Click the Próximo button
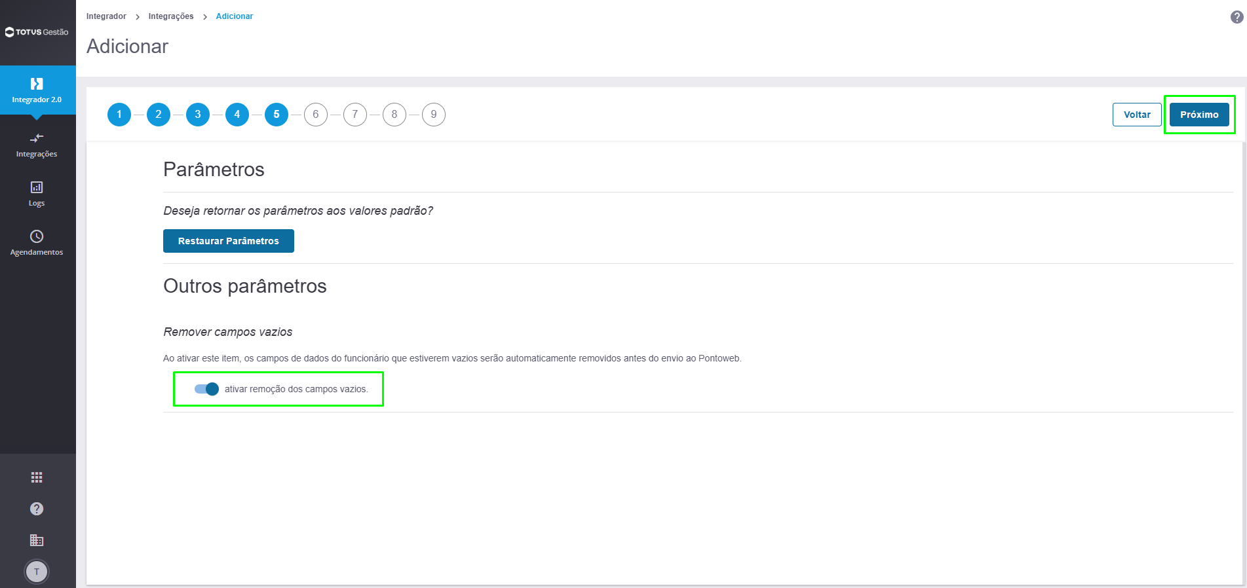This screenshot has height=588, width=1247. click(x=1199, y=115)
